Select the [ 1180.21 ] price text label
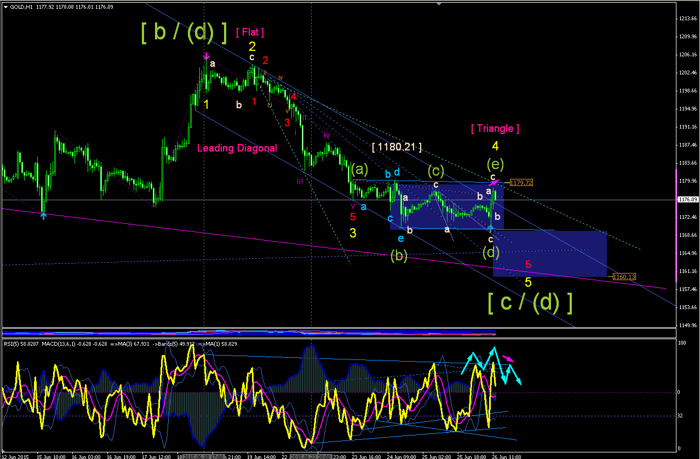This screenshot has height=459, width=700. (397, 147)
